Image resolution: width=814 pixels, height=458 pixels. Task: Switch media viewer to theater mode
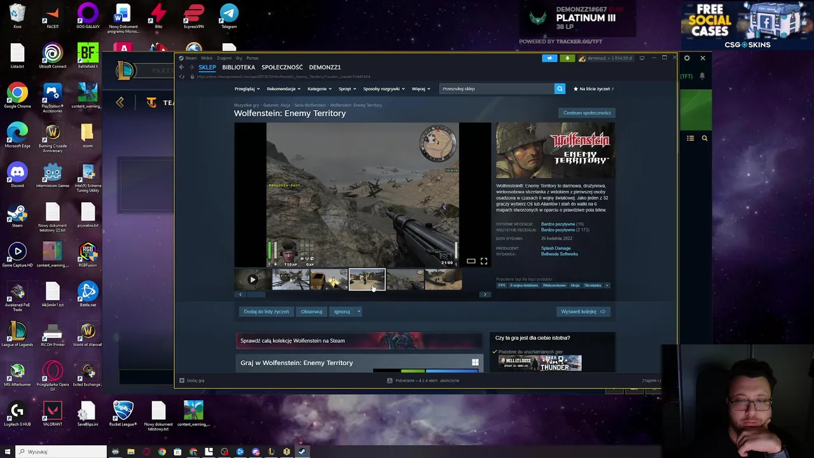pyautogui.click(x=471, y=261)
